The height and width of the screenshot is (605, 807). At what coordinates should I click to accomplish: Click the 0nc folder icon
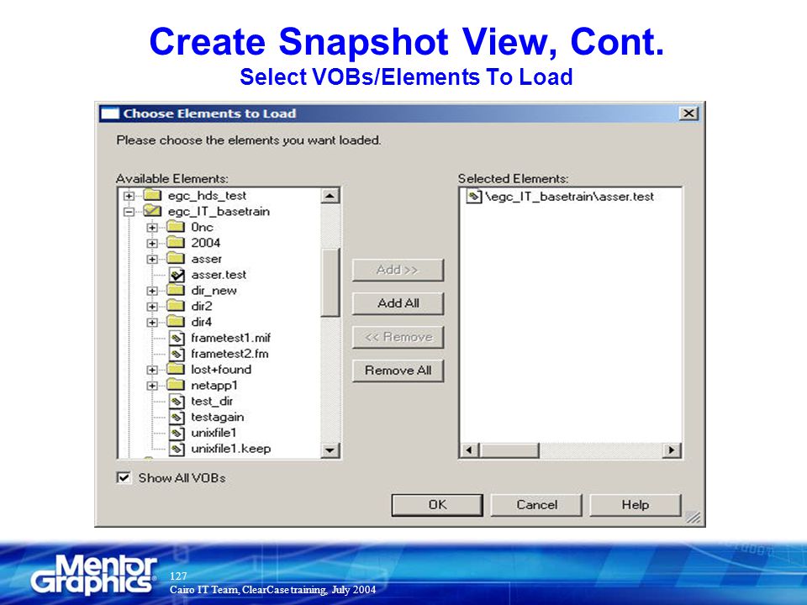[176, 226]
